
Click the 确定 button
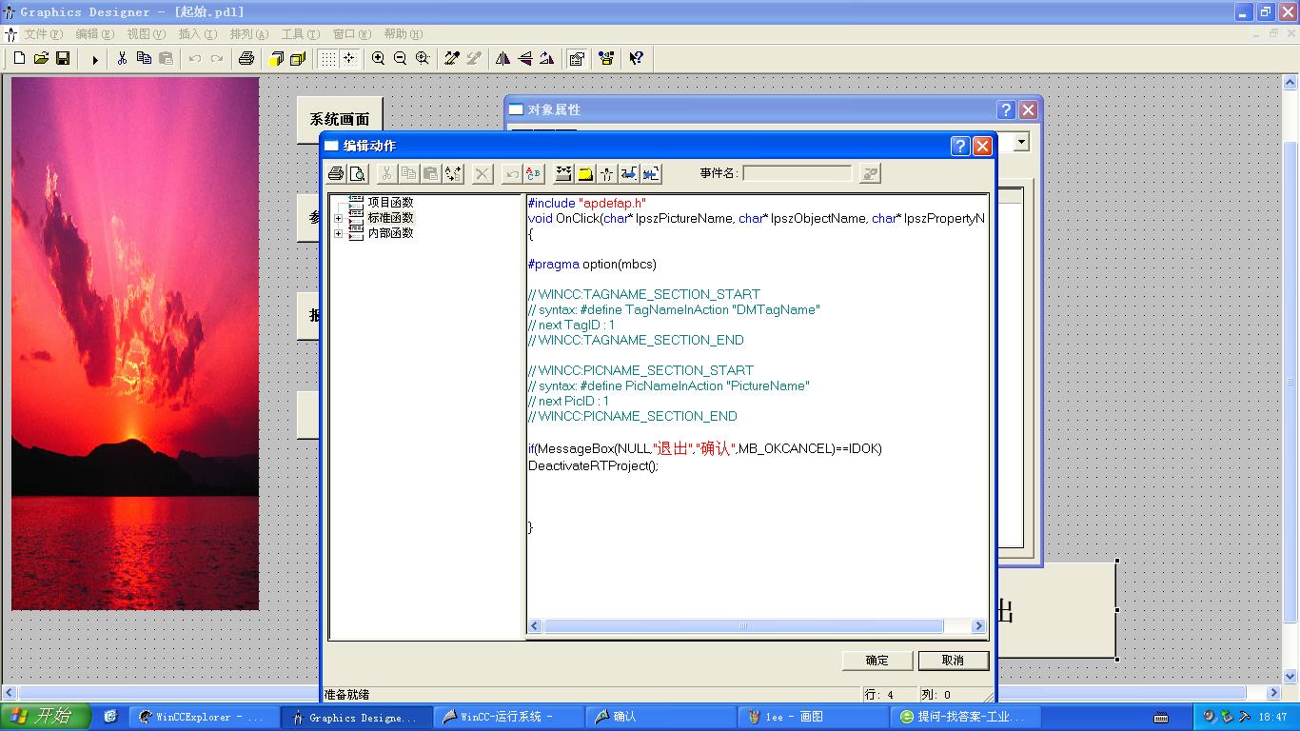tap(877, 661)
